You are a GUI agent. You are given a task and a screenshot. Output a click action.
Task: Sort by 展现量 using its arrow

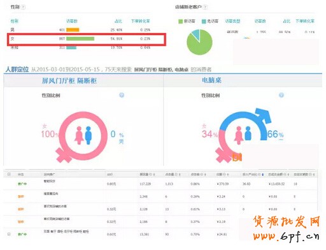(x=154, y=175)
